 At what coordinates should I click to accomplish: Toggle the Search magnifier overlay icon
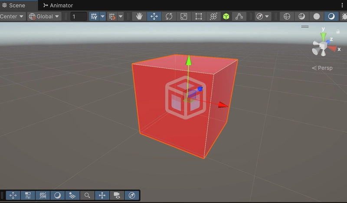point(87,195)
